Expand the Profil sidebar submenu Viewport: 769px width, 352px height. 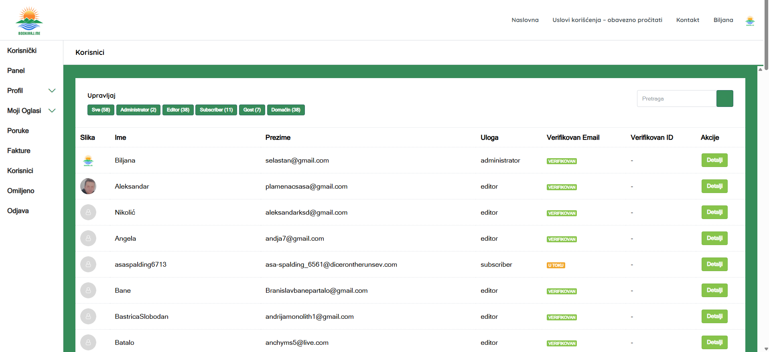[x=52, y=91]
